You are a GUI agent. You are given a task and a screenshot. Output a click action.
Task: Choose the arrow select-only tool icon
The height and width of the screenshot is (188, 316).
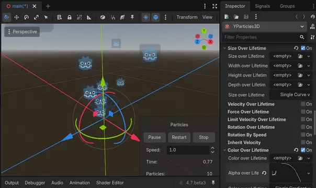tap(46, 17)
